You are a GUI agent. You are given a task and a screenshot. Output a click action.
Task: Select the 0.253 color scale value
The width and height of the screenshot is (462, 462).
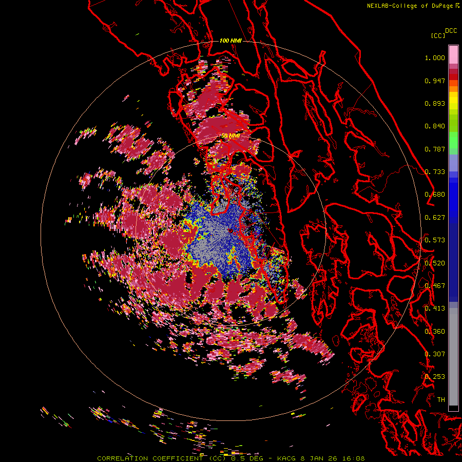tap(435, 377)
